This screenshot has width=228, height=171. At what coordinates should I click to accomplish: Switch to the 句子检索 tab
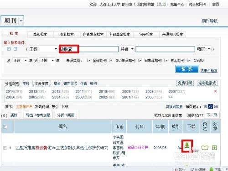pos(146,35)
